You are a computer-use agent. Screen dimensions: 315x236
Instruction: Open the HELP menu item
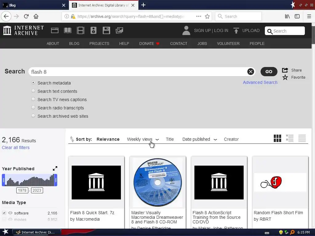point(124,44)
